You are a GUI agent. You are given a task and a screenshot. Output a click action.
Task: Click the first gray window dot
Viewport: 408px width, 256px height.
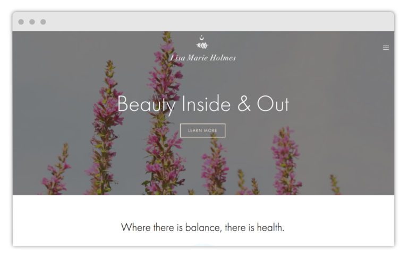click(x=21, y=22)
